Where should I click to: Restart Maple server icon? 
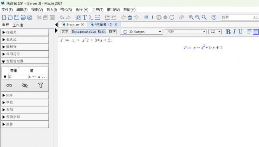[172, 18]
